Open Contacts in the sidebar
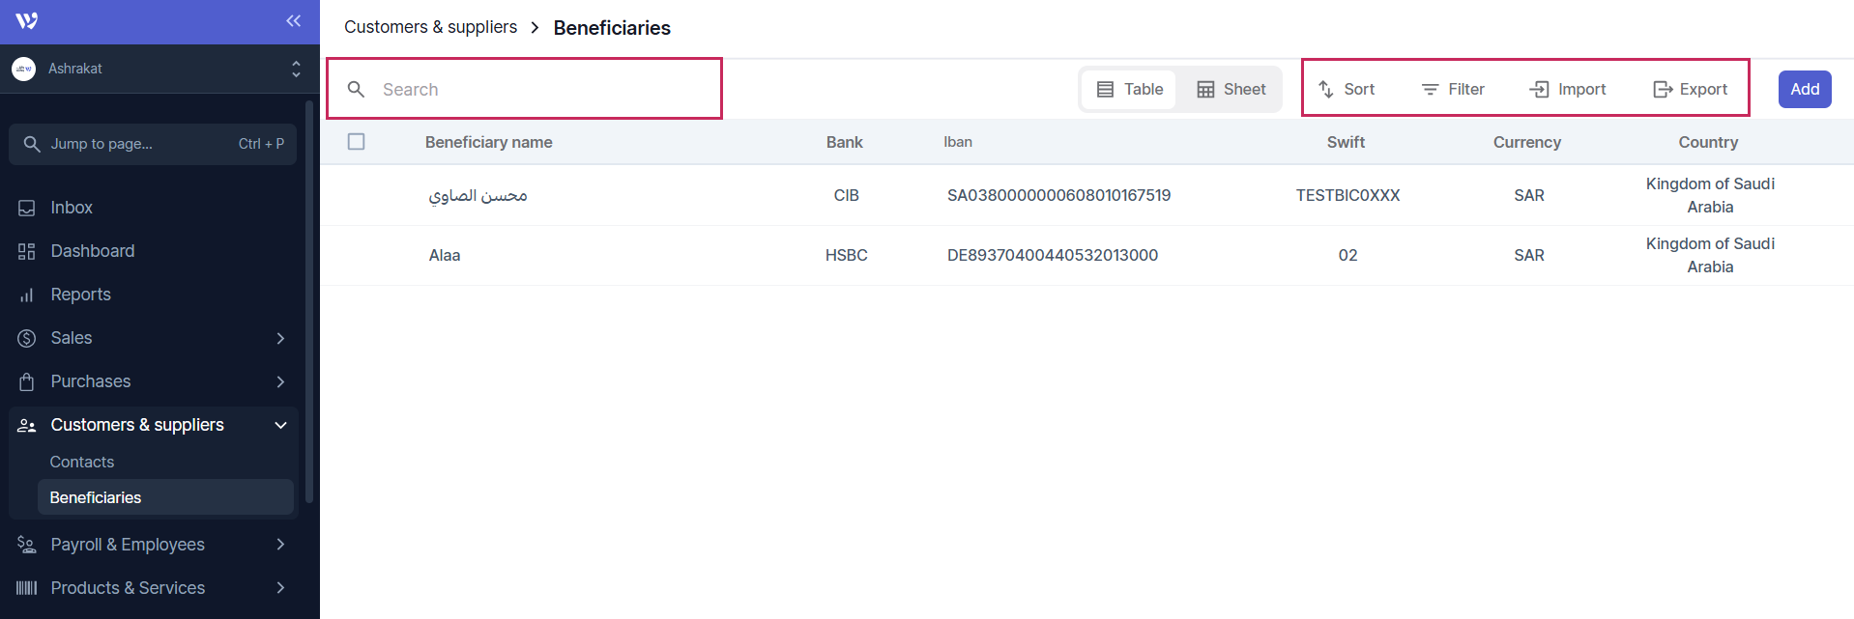1854x619 pixels. click(x=82, y=462)
